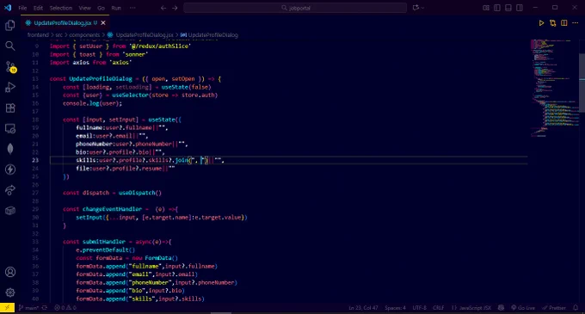
Task: Toggle the primary side bar visibility
Action: [x=497, y=8]
